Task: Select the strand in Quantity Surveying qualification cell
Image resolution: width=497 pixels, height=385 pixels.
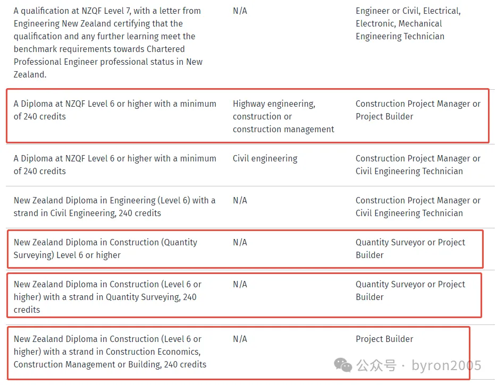Action: pyautogui.click(x=107, y=297)
